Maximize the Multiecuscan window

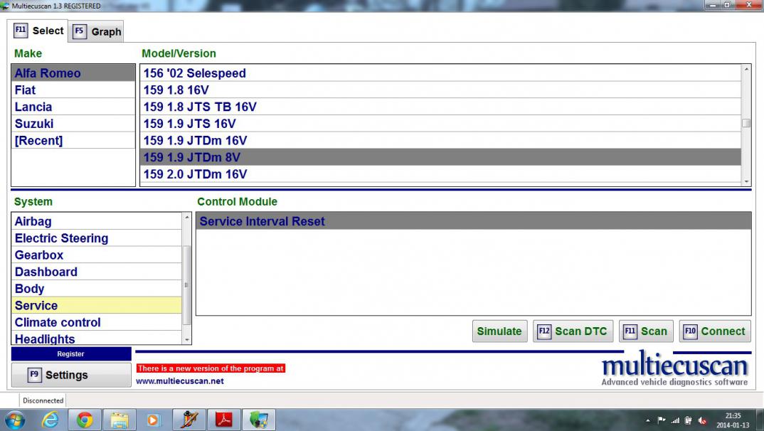[x=727, y=5]
